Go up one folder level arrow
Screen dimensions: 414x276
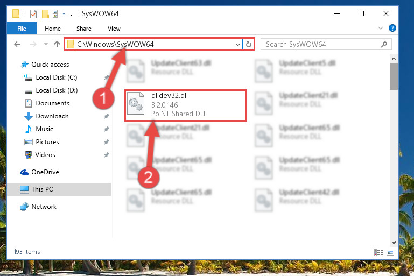coord(57,44)
